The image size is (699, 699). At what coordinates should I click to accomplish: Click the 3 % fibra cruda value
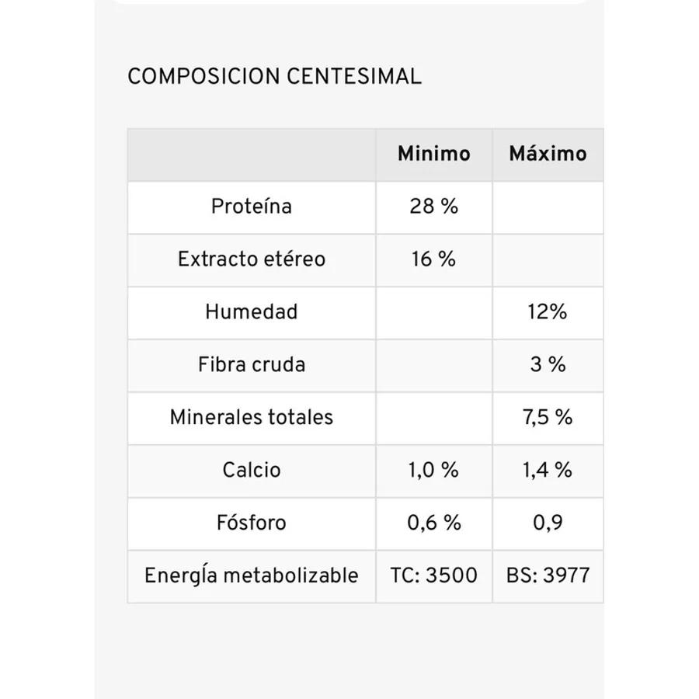[548, 364]
